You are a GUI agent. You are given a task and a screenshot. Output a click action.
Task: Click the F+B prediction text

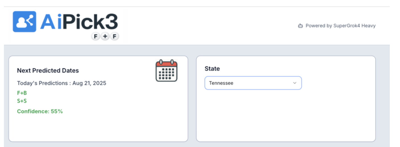pos(22,93)
